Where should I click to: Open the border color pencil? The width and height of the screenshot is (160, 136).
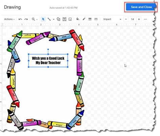(x=84, y=19)
